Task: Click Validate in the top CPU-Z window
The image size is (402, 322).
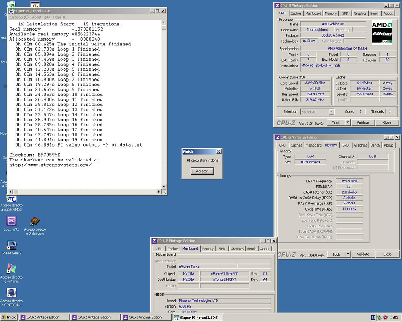Action: tap(363, 122)
